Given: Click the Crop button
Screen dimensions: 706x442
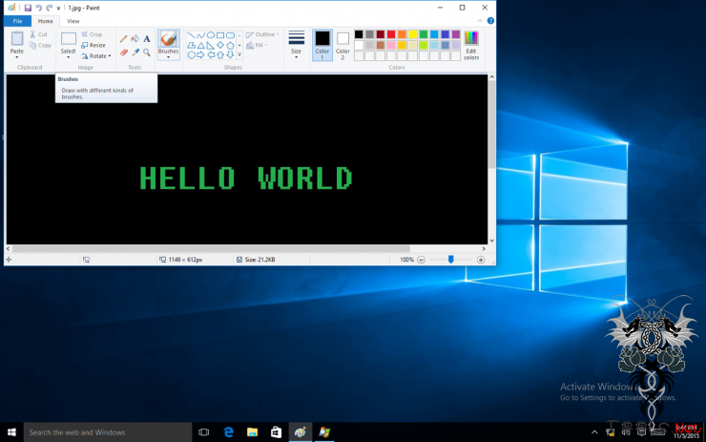Looking at the screenshot, I should [92, 34].
